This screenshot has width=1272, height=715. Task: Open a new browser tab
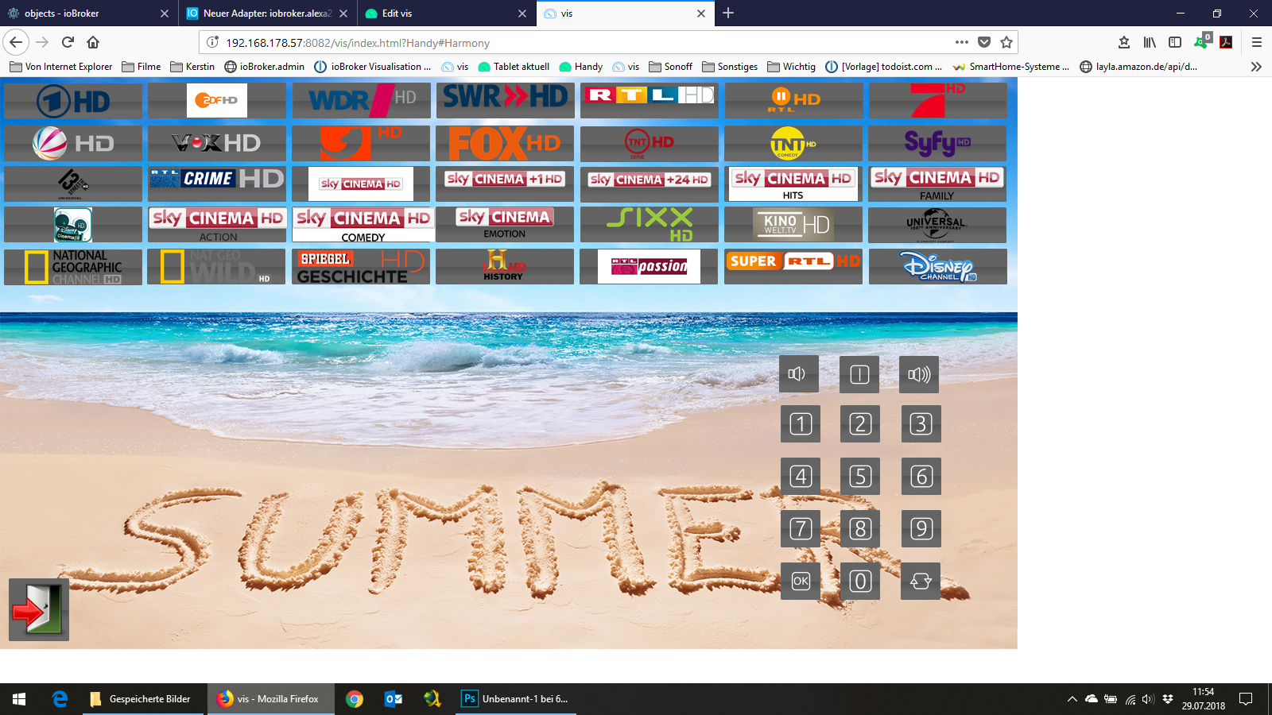coord(728,13)
